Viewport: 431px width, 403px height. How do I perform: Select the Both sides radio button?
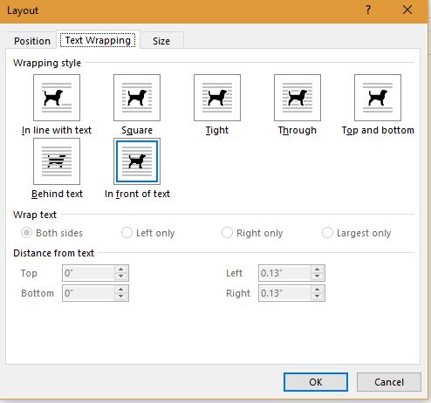(x=26, y=233)
